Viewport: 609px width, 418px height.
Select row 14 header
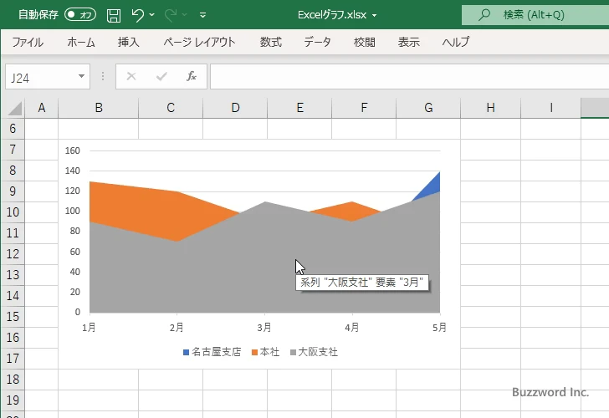click(13, 296)
